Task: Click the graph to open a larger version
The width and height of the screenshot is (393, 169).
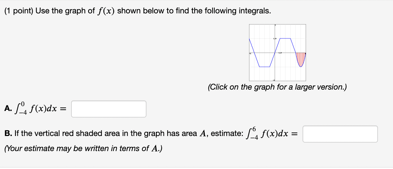Action: coord(277,53)
